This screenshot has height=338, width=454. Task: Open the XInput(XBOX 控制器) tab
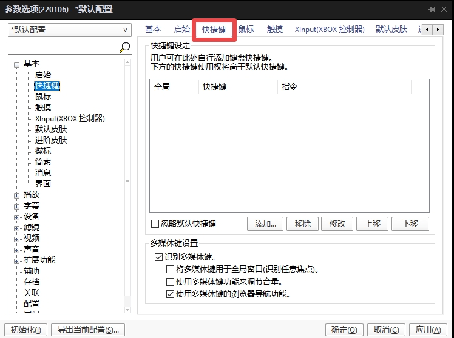(x=329, y=29)
